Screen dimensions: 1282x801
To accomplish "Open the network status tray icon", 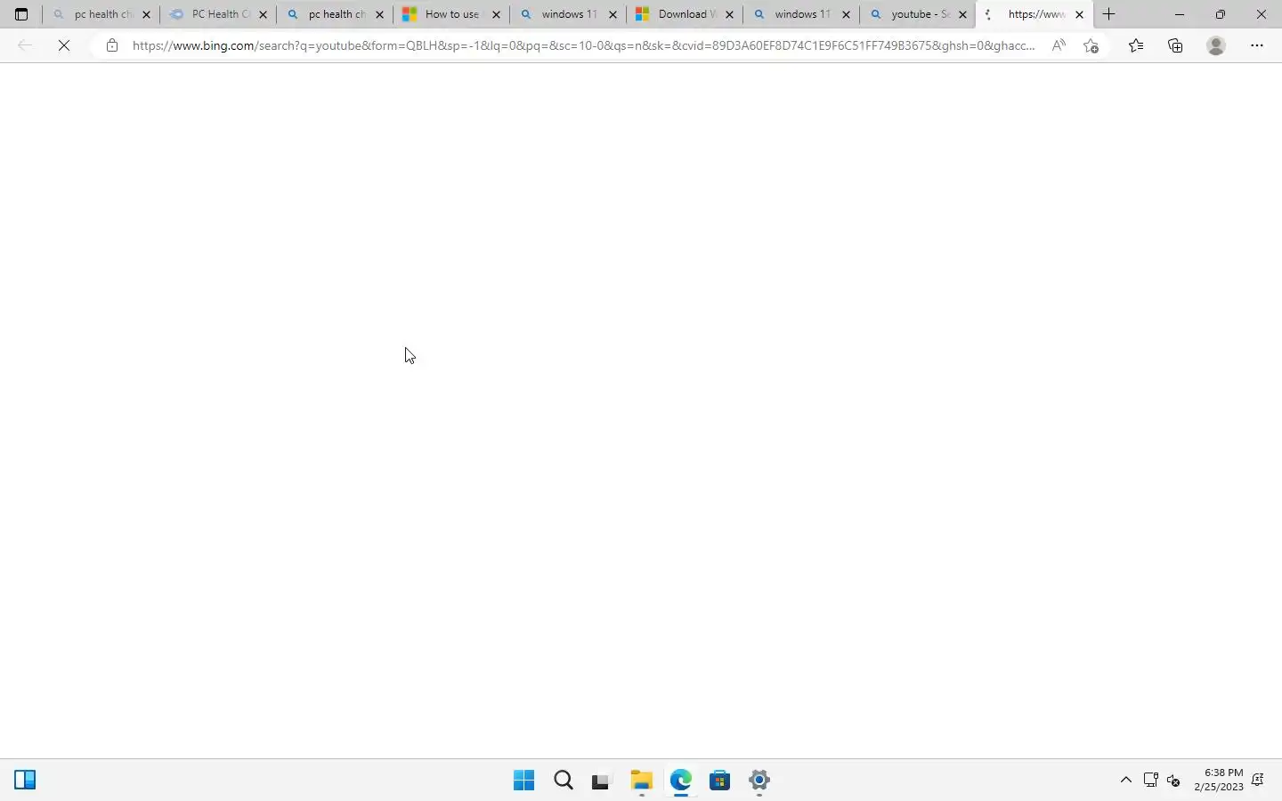I will tap(1150, 781).
